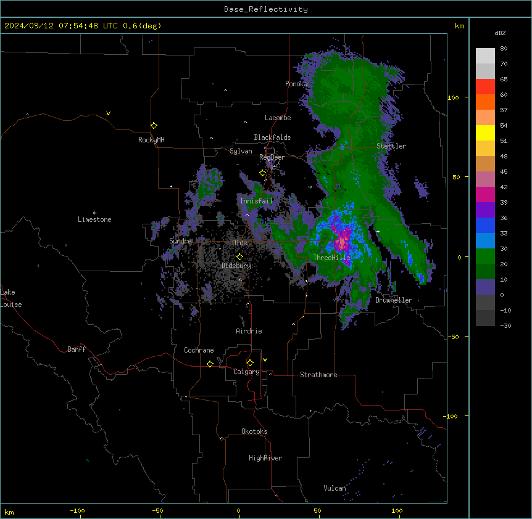Select the -100 tick on the horizontal axis
The height and width of the screenshot is (519, 532).
77,510
